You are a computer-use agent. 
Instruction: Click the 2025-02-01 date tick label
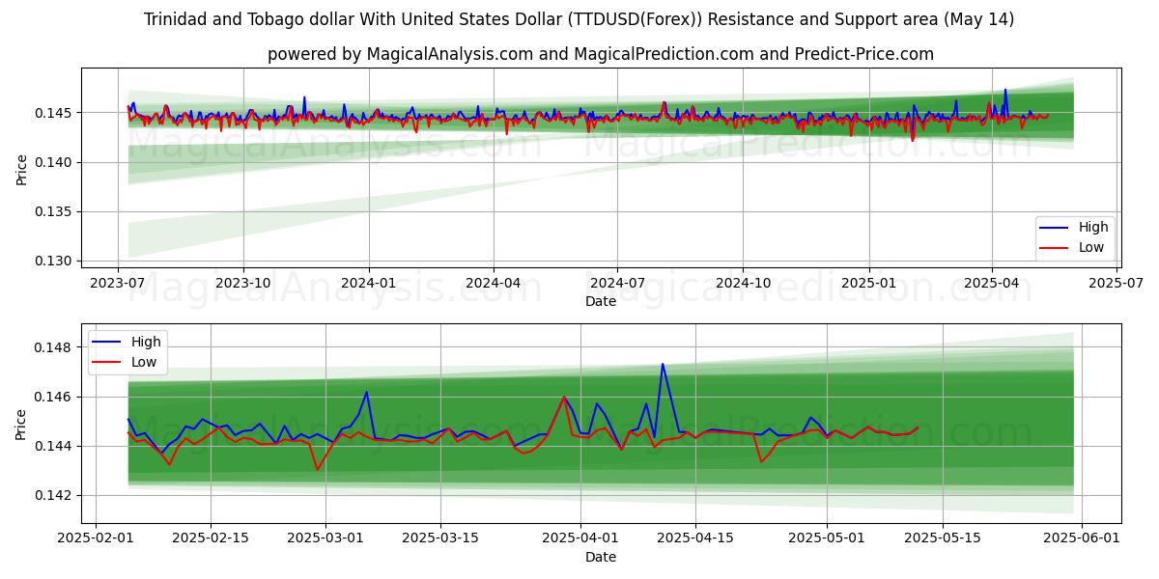click(x=96, y=538)
